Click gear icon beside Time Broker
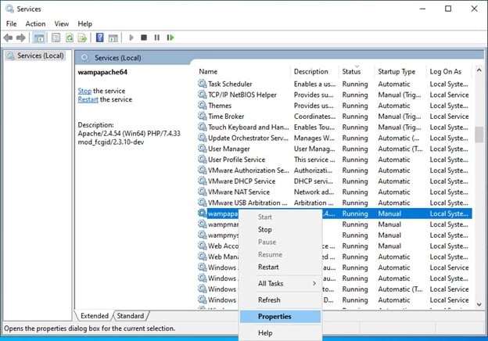 203,116
